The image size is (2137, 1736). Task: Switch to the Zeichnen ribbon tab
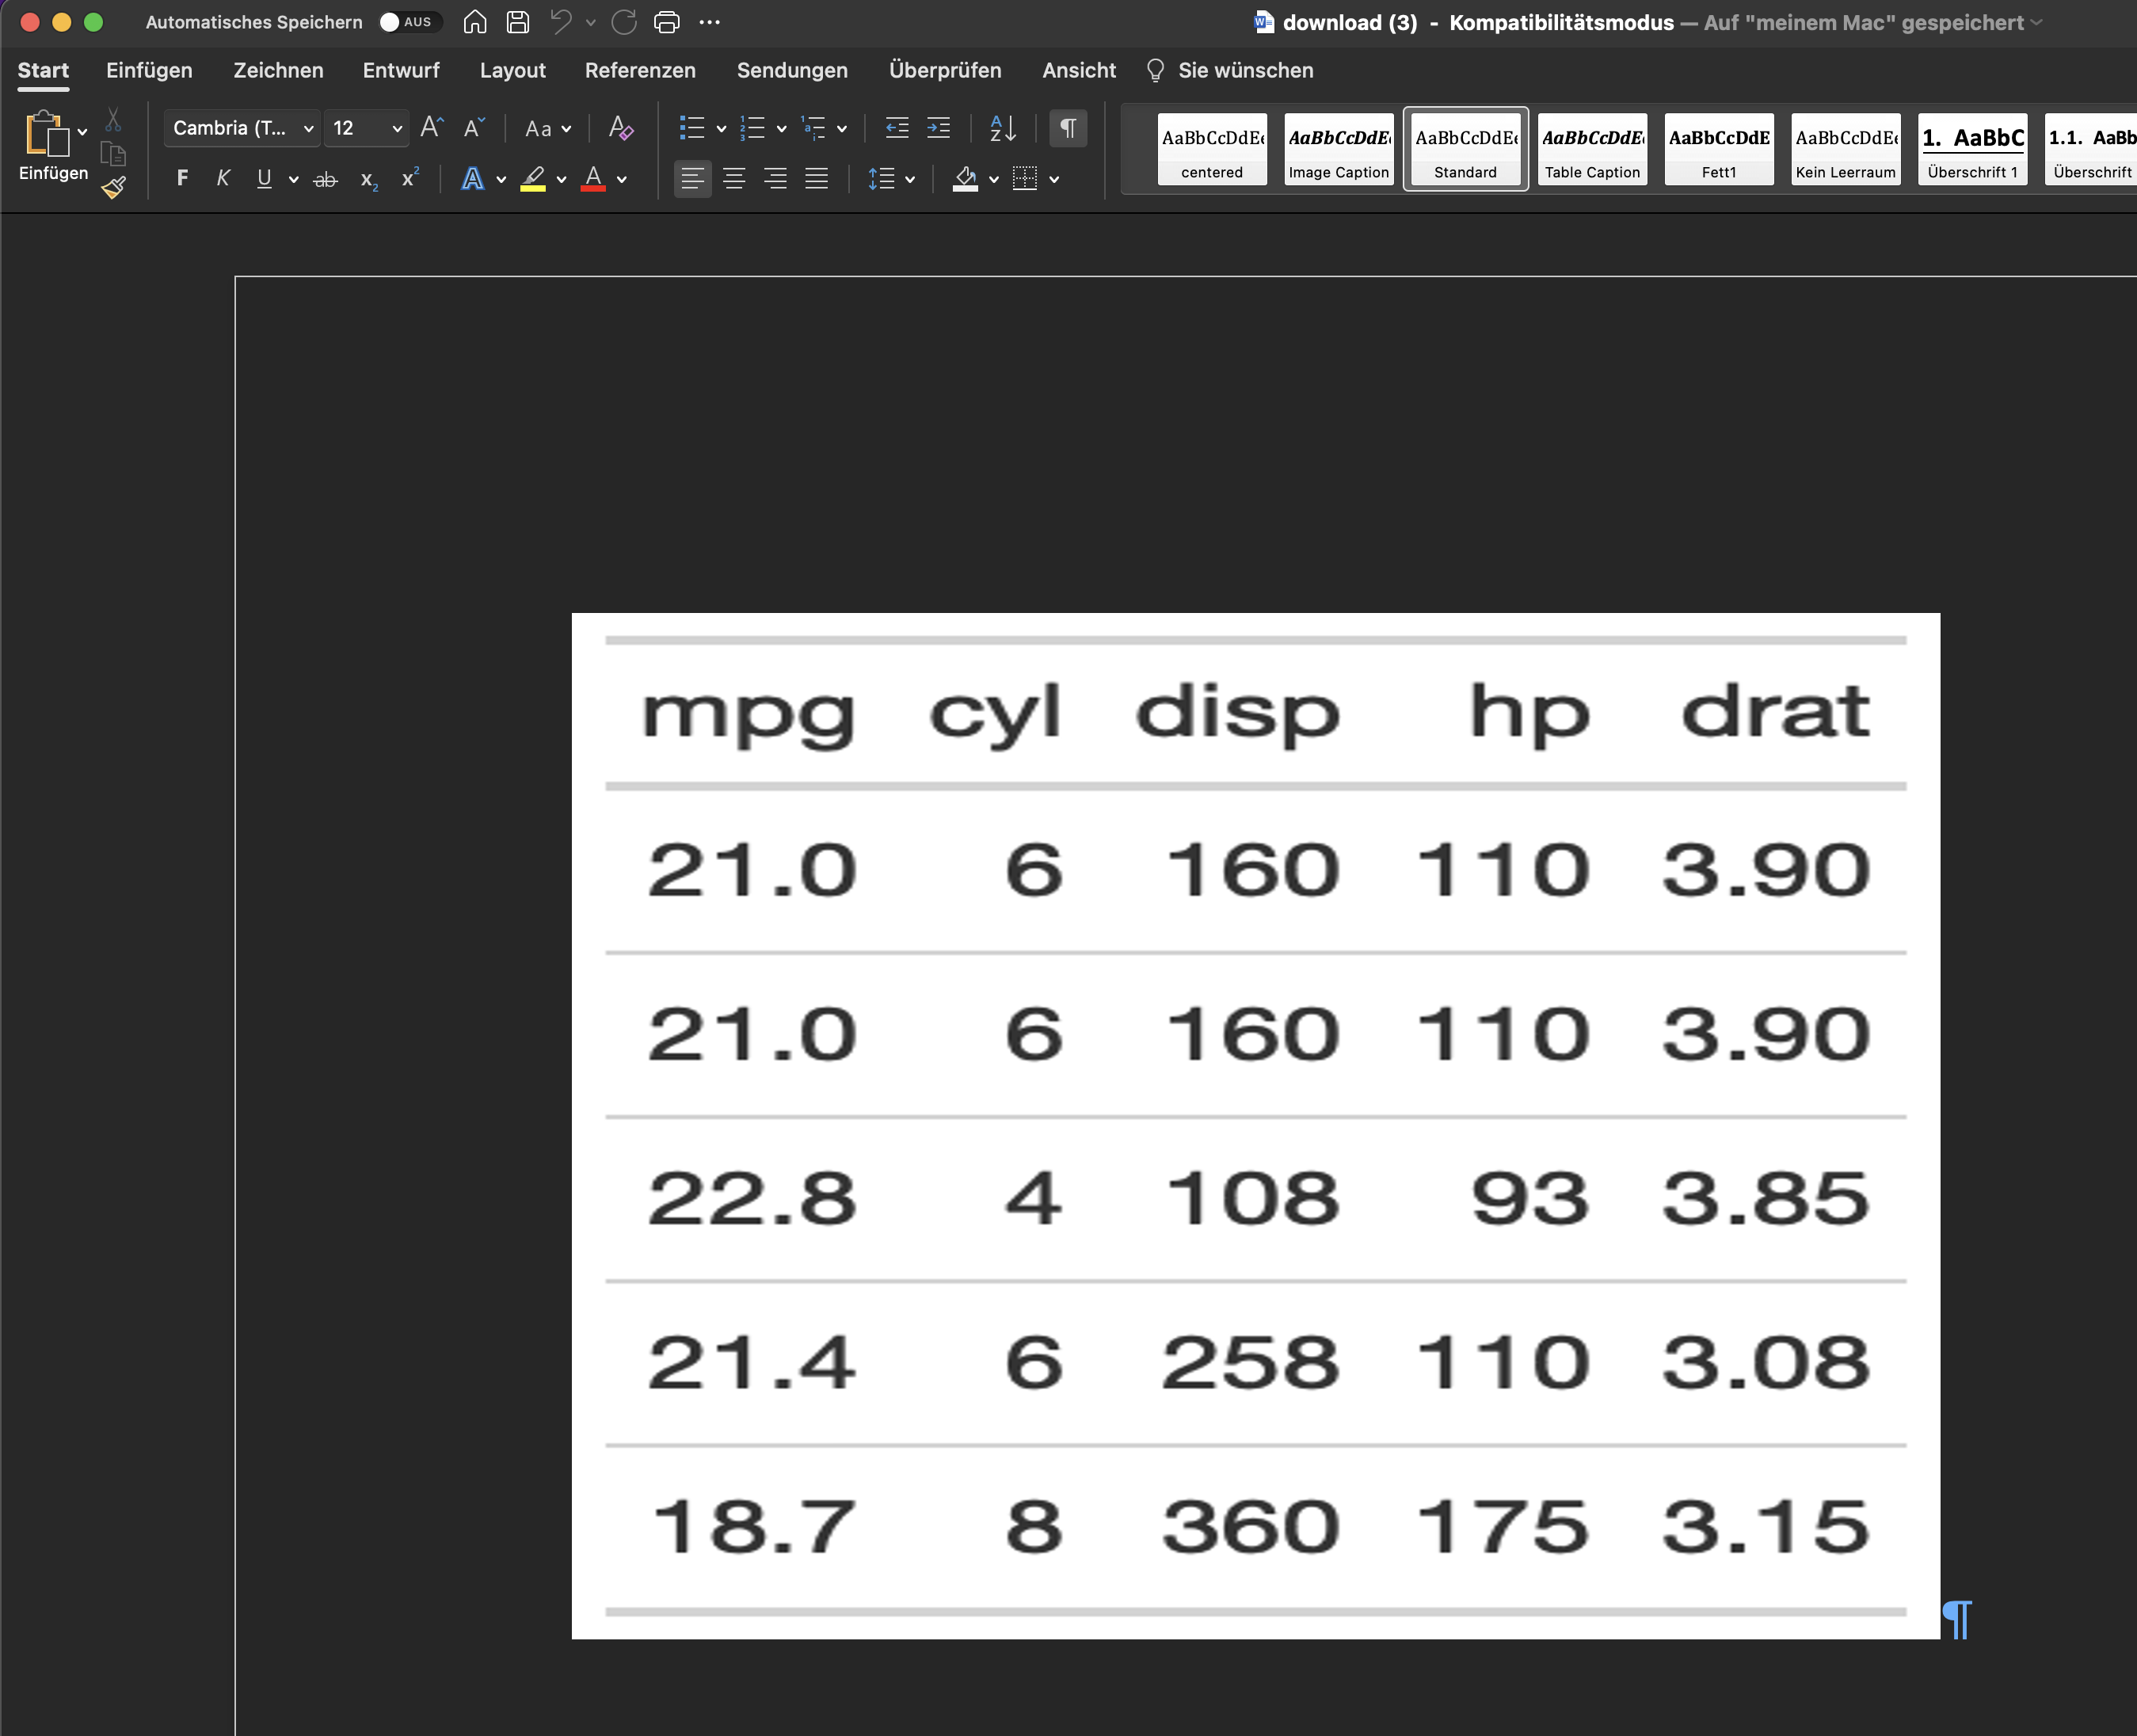278,70
